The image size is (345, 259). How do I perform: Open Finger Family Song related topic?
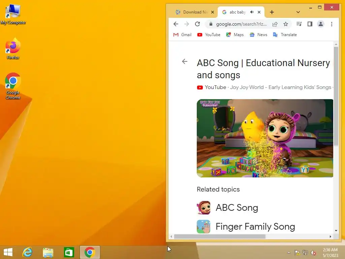click(x=255, y=226)
